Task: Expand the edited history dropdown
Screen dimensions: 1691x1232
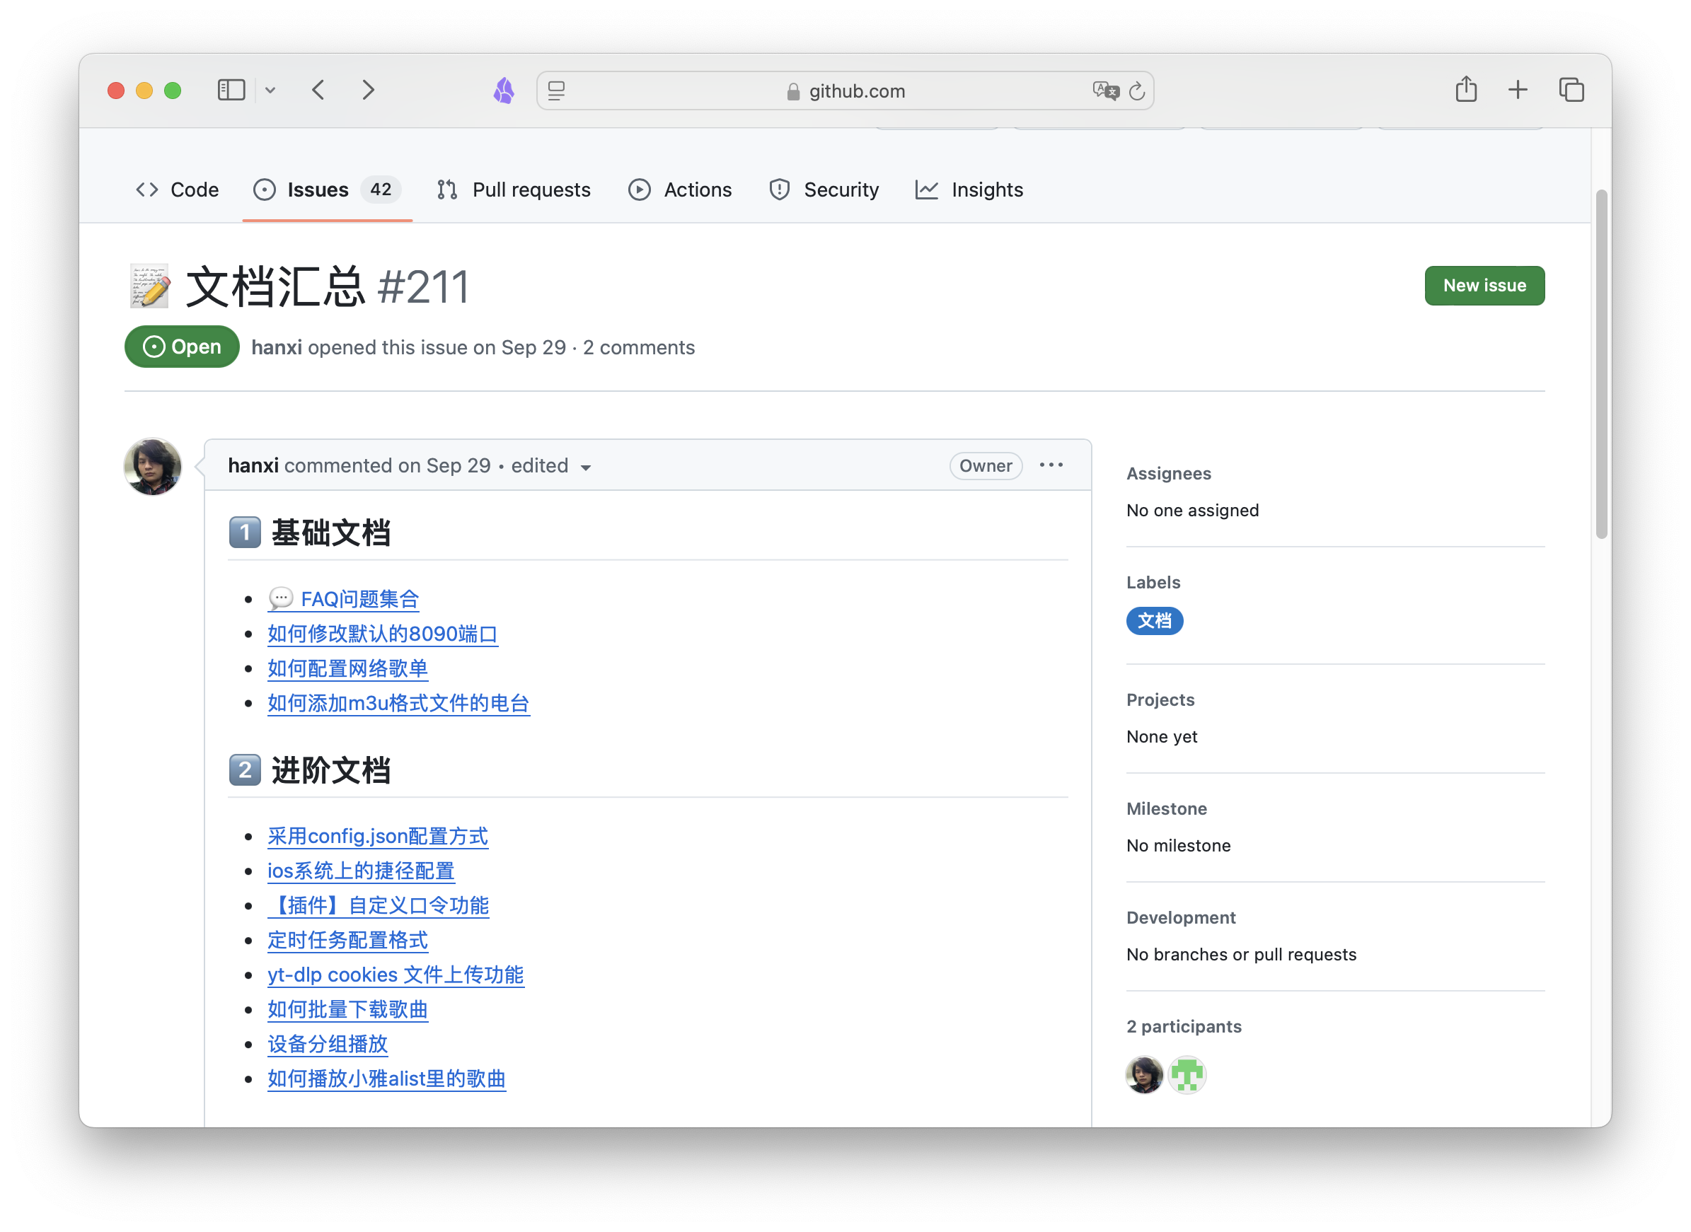Action: pyautogui.click(x=552, y=466)
